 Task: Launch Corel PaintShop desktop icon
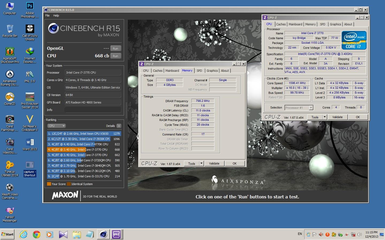coord(10,123)
